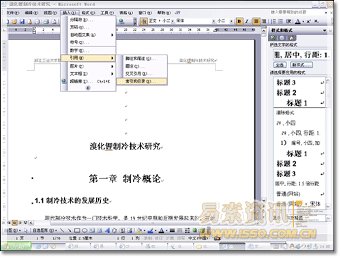The image size is (341, 258).
Task: Apply the 居中, 行距: 1.5 倍行距 format
Action: click(x=299, y=184)
